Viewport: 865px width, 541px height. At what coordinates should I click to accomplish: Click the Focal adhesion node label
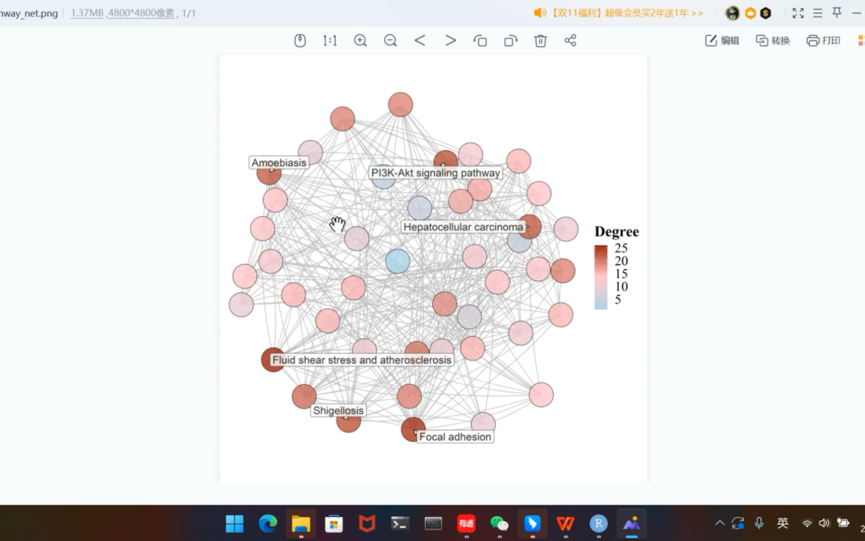[x=455, y=437]
